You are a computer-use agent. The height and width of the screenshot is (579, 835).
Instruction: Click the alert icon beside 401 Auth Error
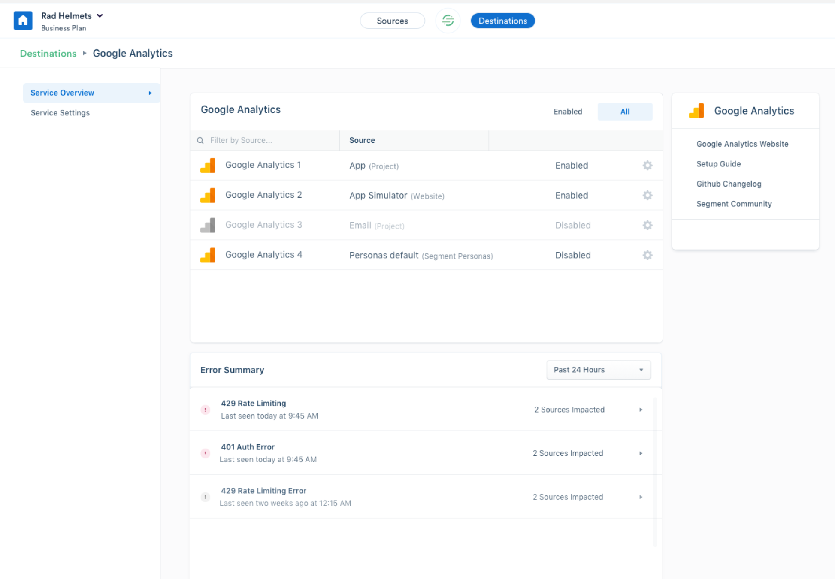tap(206, 453)
